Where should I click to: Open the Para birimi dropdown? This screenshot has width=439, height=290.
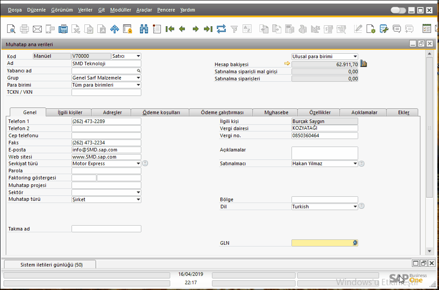coord(138,85)
